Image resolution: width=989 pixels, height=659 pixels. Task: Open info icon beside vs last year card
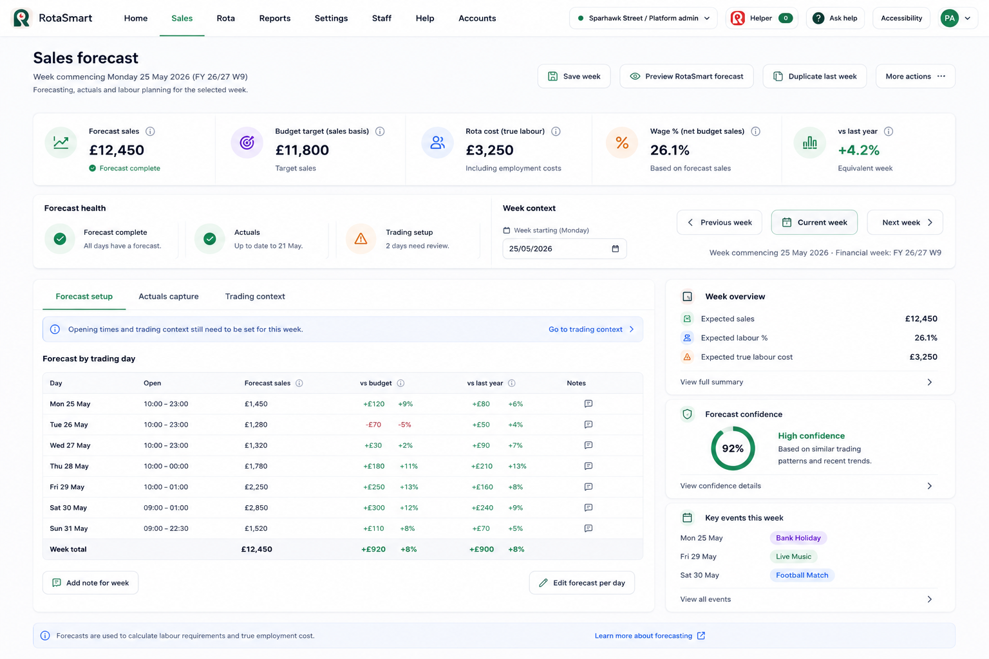pos(889,131)
